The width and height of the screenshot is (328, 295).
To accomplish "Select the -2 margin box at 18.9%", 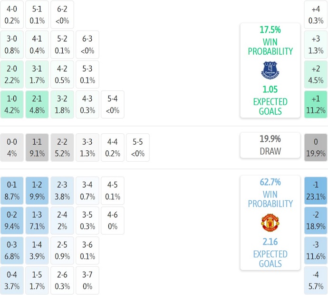I will tap(316, 220).
